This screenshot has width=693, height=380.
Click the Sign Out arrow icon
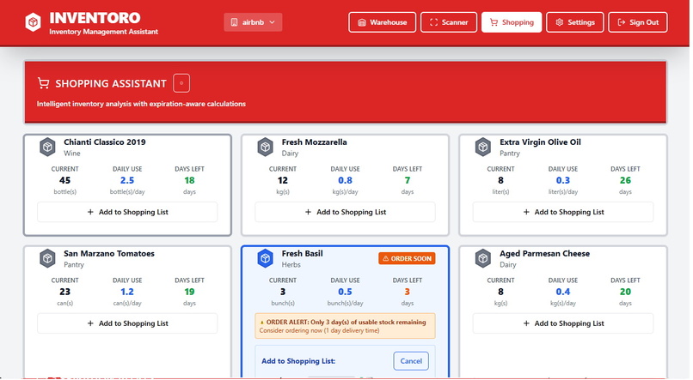[622, 22]
